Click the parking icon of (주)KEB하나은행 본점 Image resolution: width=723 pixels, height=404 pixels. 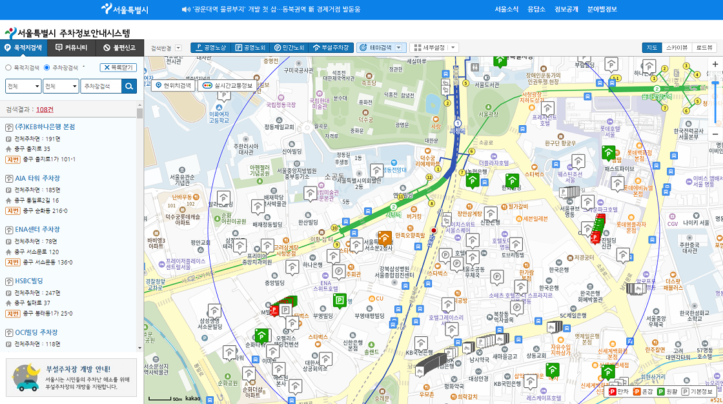click(x=9, y=127)
